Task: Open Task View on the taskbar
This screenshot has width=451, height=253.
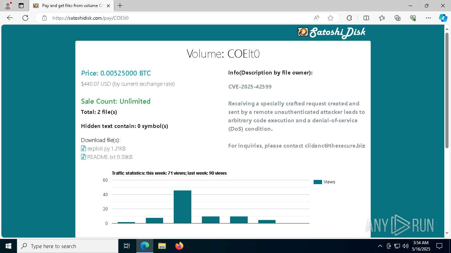Action: 127,246
